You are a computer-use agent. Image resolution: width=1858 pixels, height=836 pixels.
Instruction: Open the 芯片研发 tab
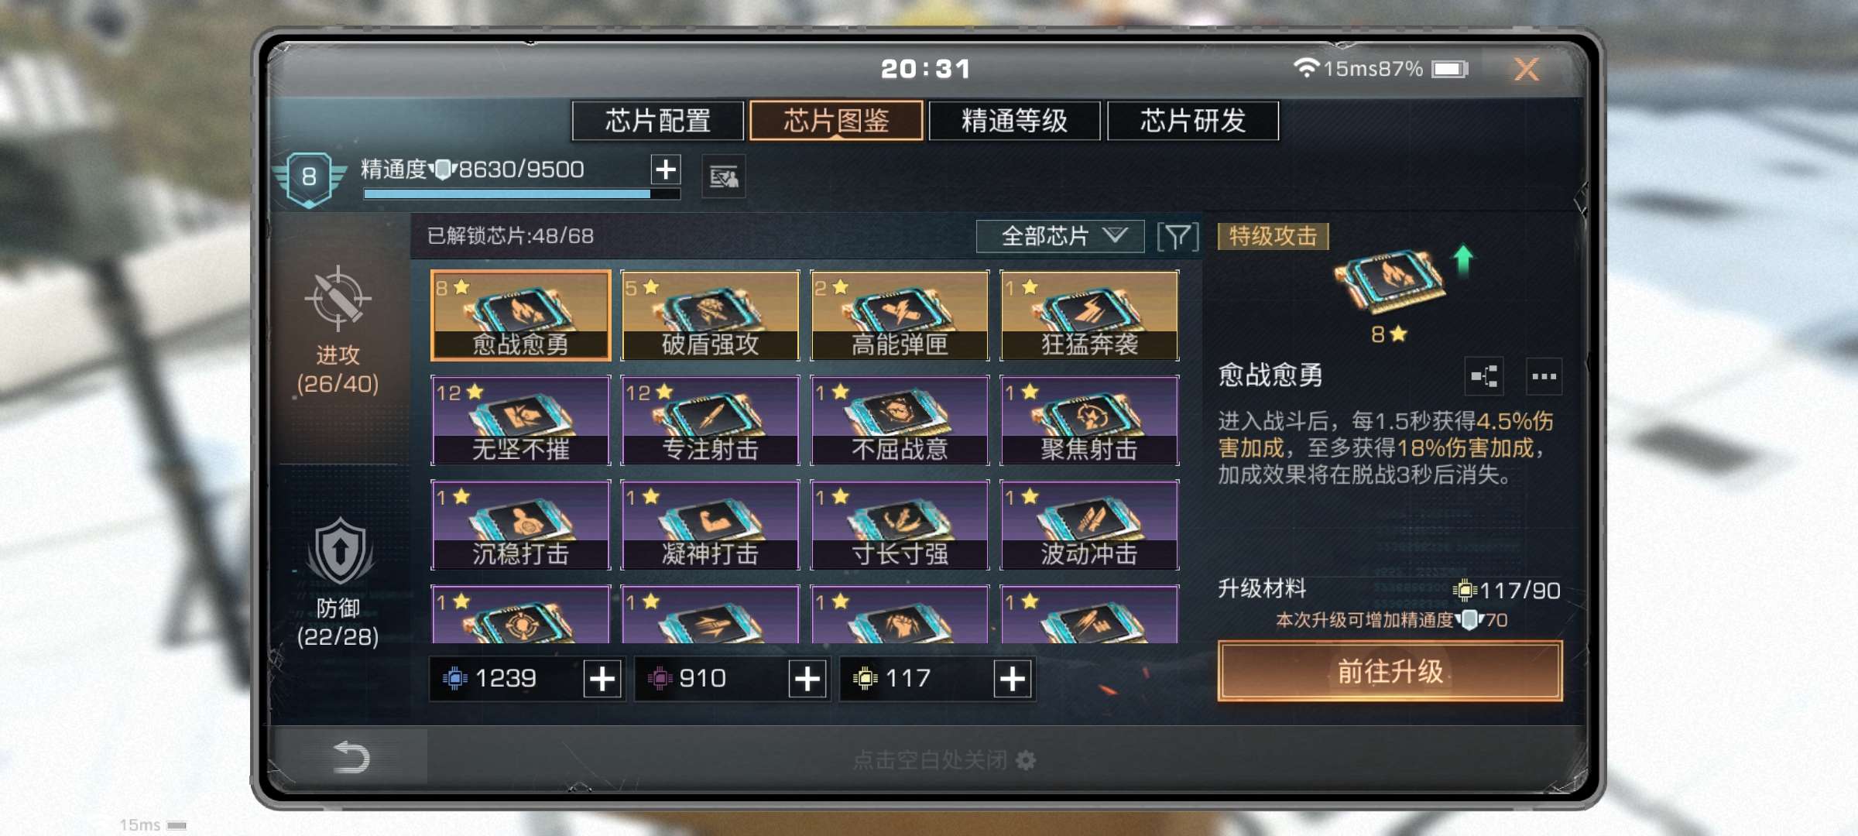(1193, 121)
